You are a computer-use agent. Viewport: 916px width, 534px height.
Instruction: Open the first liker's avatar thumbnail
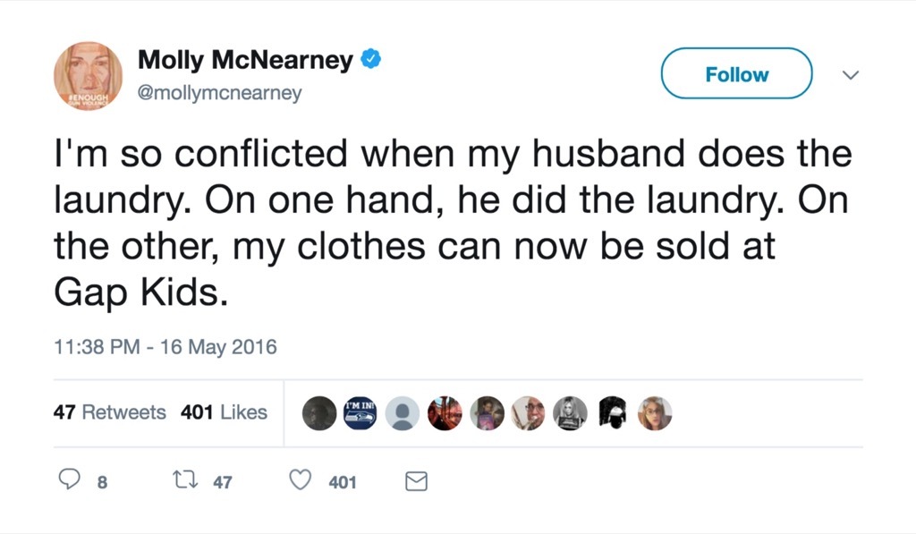pos(319,412)
